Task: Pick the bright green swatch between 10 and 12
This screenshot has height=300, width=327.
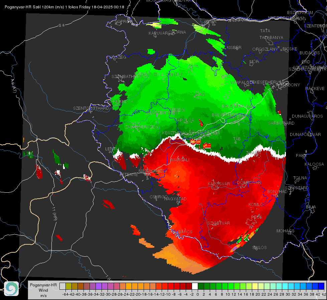Action: pos(231,286)
